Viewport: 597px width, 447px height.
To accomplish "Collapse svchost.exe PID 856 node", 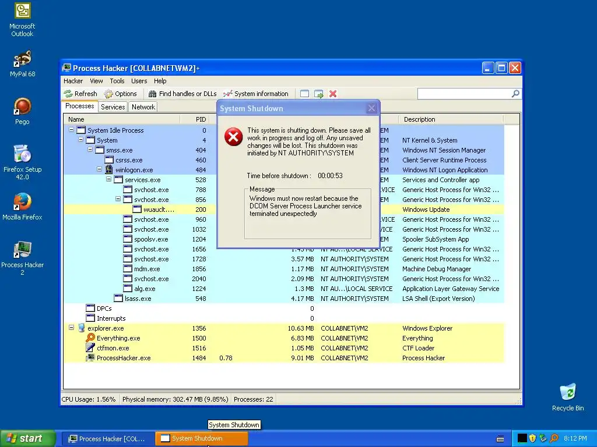I will click(x=118, y=199).
